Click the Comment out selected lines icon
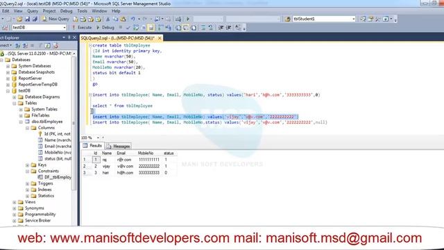The height and width of the screenshot is (250, 444). coord(203,28)
